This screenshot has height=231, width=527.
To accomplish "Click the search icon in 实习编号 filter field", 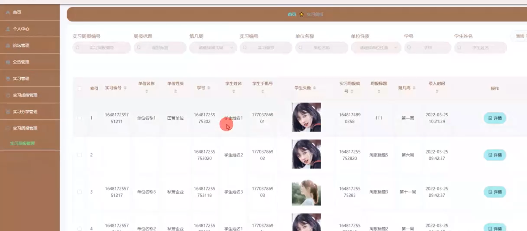I will [x=245, y=48].
